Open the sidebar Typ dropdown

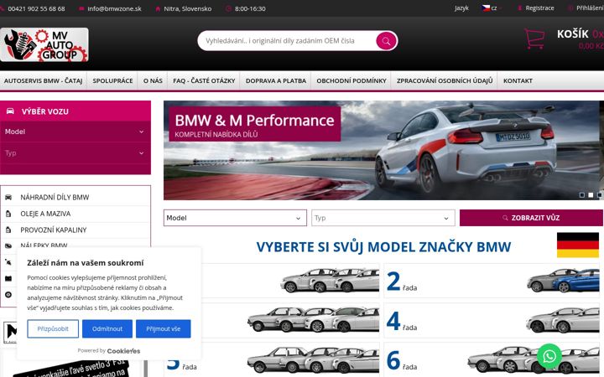[x=75, y=153]
